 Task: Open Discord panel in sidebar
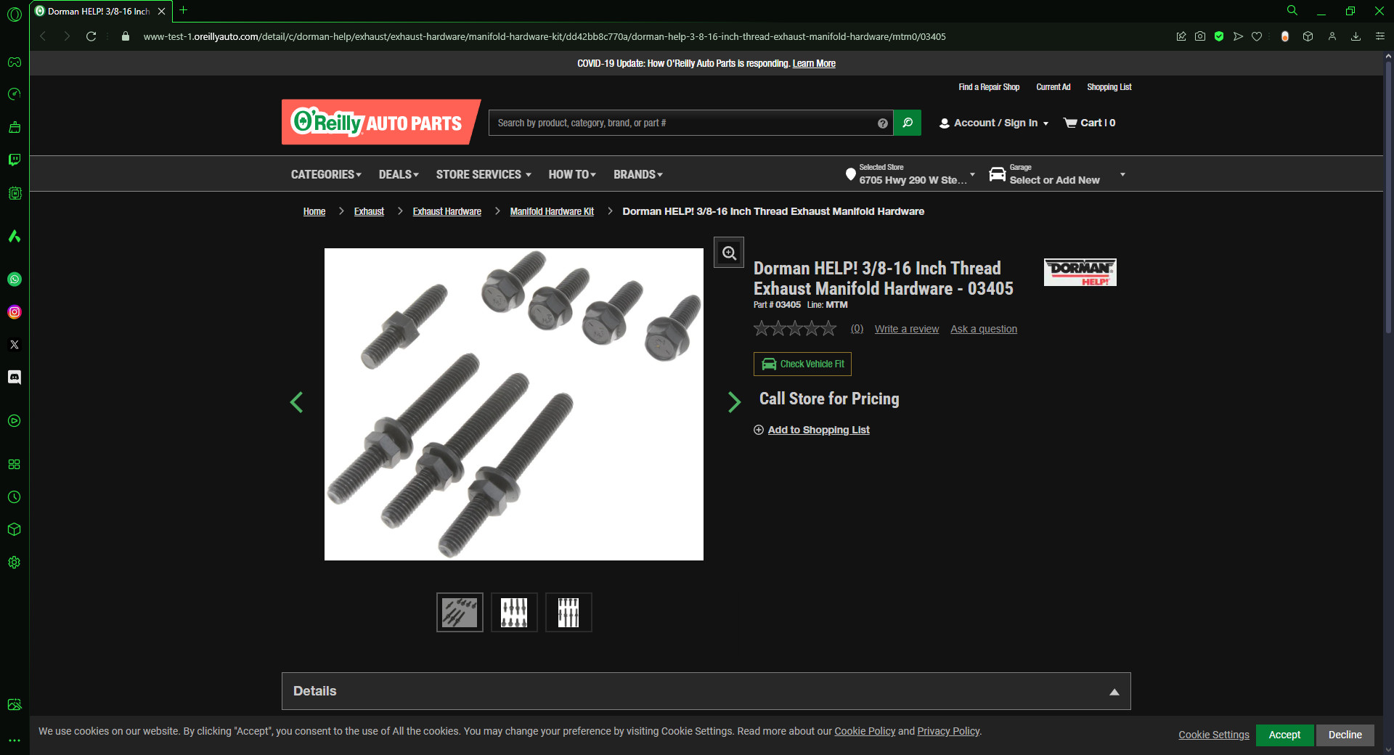pos(15,377)
